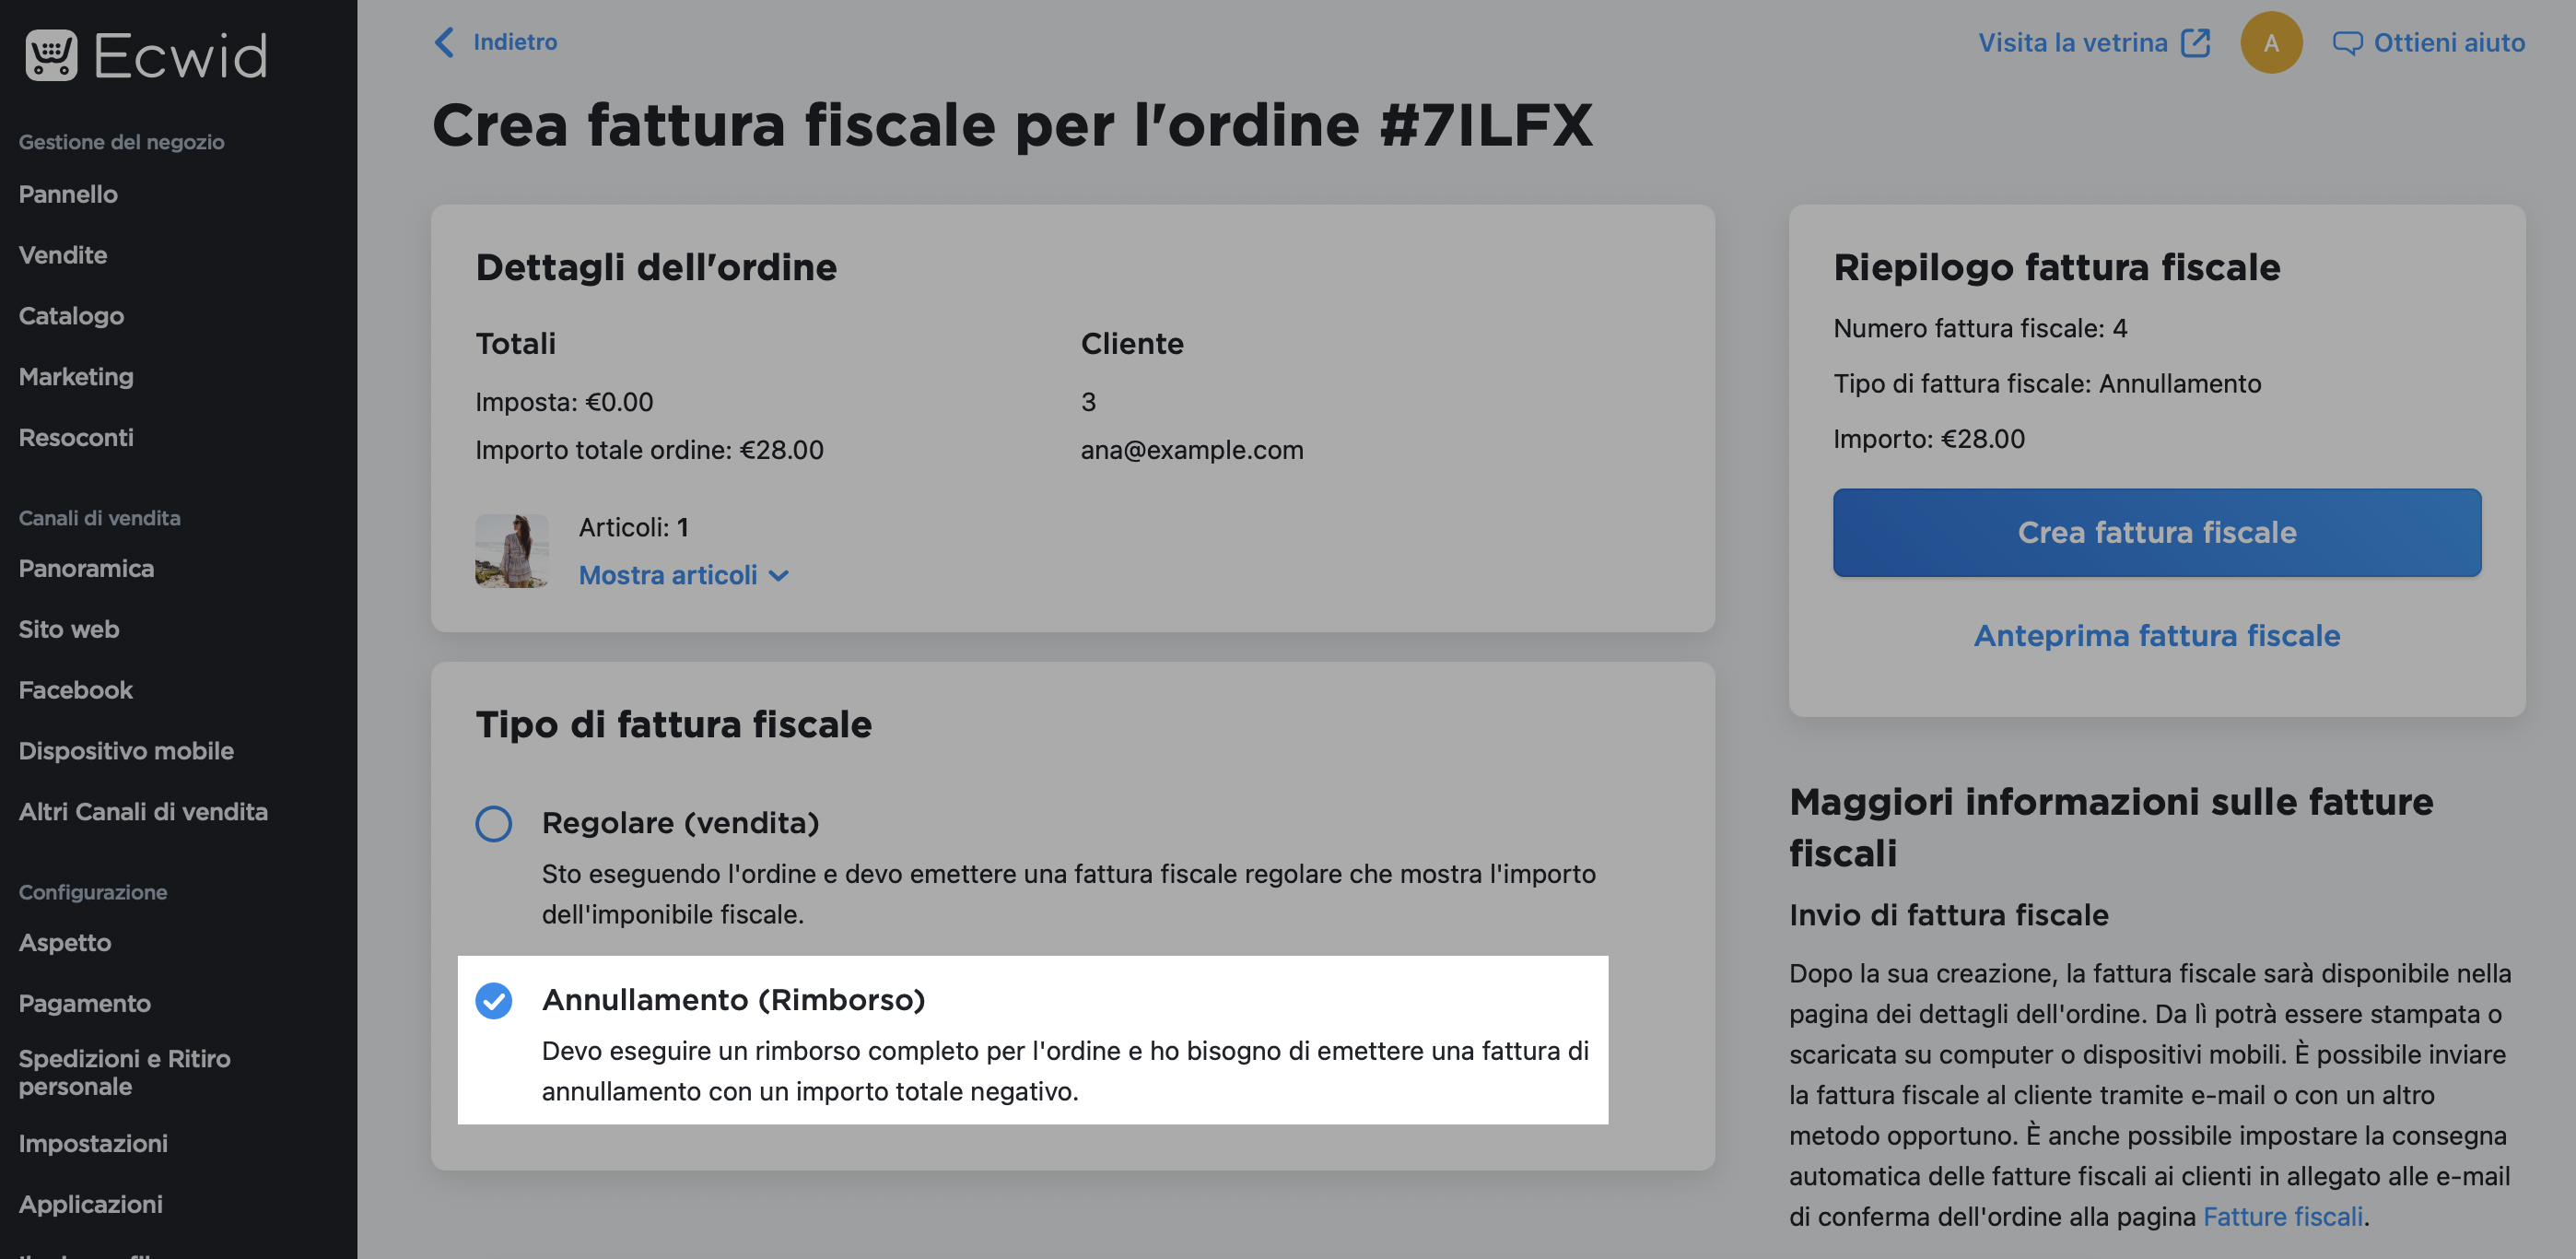Select the Regolare (vendita) radio button
Image resolution: width=2576 pixels, height=1259 pixels.
[493, 824]
